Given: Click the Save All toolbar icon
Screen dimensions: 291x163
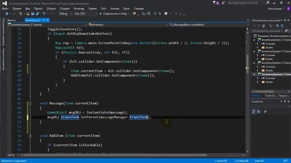Looking at the screenshot, I should [x=37, y=14].
